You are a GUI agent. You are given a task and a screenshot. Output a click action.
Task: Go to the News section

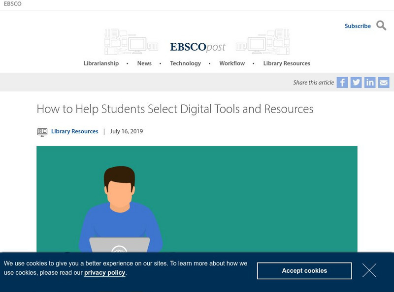tap(144, 63)
